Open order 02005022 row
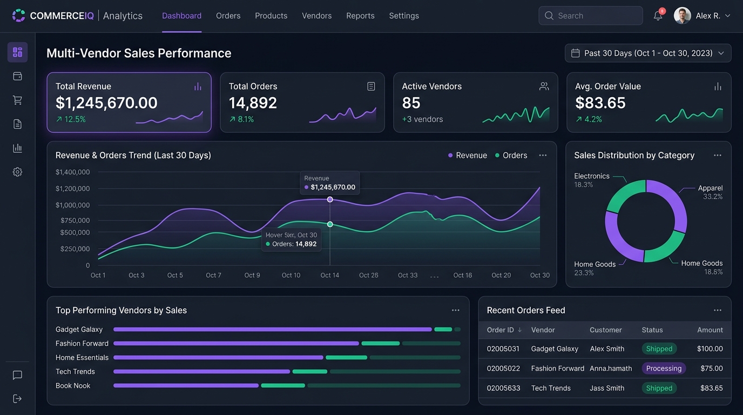Image resolution: width=743 pixels, height=415 pixels. (x=605, y=369)
